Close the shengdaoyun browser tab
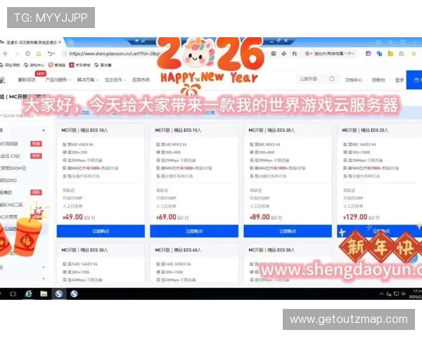 pyautogui.click(x=60, y=42)
